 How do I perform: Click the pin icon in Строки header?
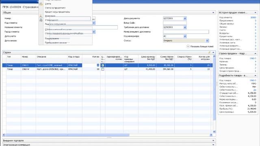(209, 52)
